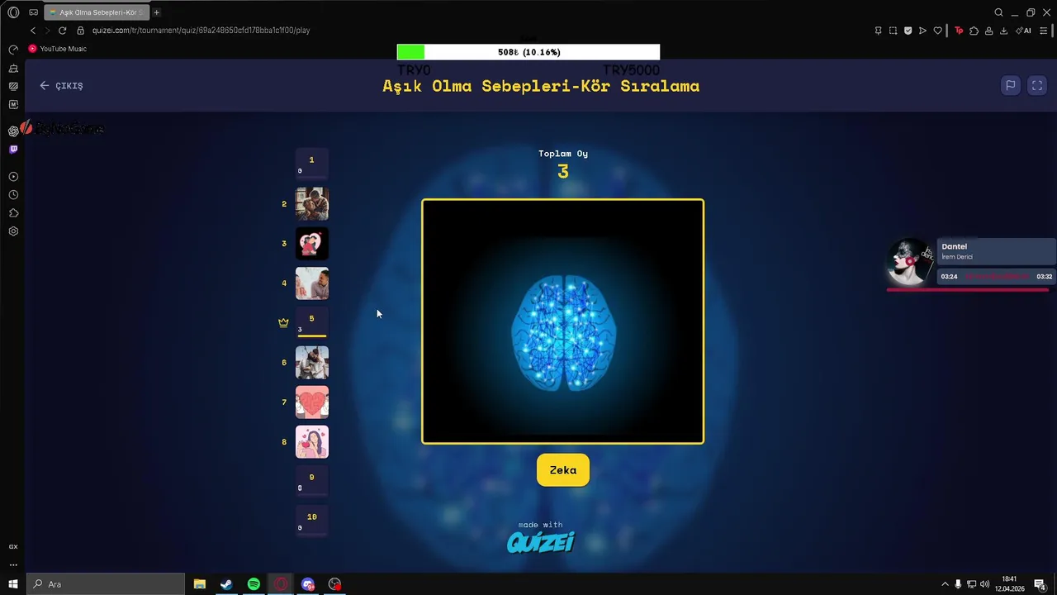Switch to the Aşık Olma Sebepleri-Kör tab
Viewport: 1057px width, 595px height.
95,12
